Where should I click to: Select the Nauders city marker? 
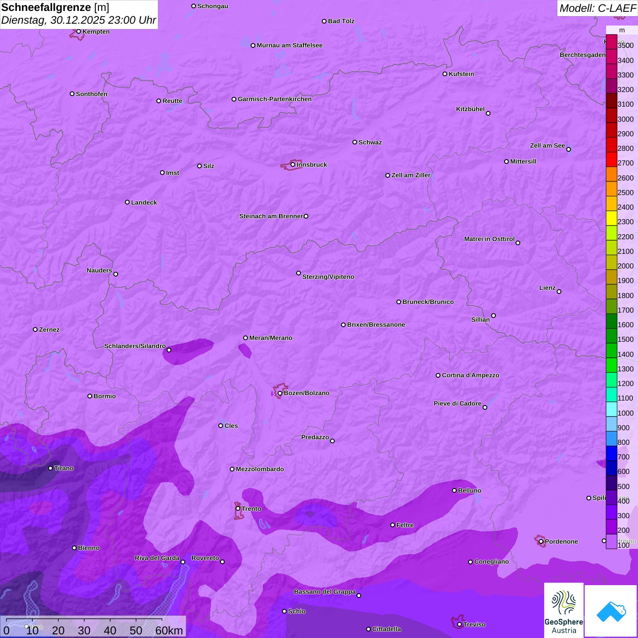[x=116, y=274]
